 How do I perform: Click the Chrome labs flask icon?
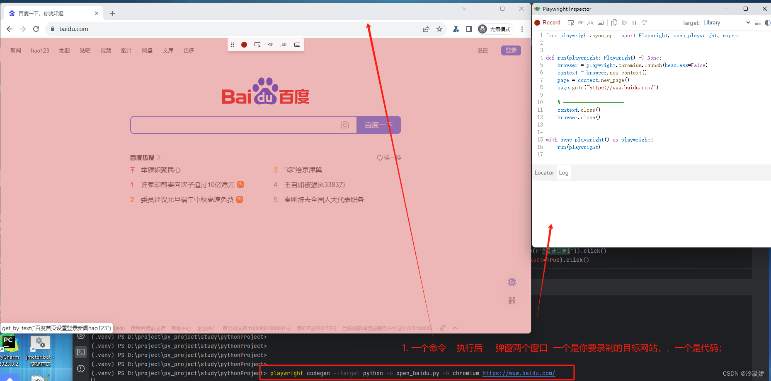(x=456, y=29)
